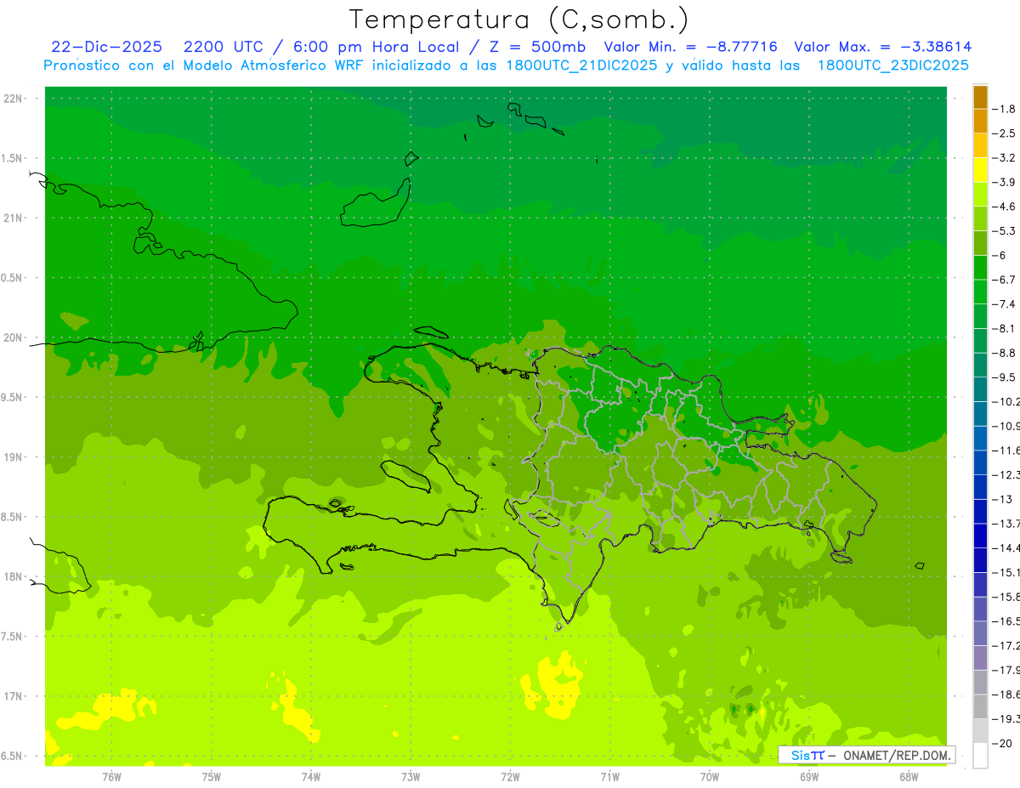Screen dimensions: 1020x788
Task: Click the -8.1 colorbar value
Action: [x=1006, y=328]
